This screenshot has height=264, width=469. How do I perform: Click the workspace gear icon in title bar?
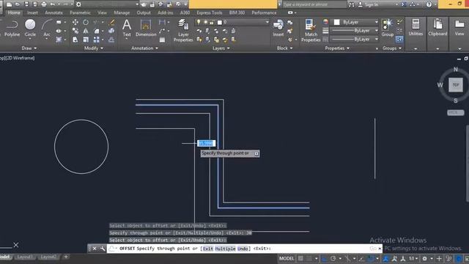(78, 4)
